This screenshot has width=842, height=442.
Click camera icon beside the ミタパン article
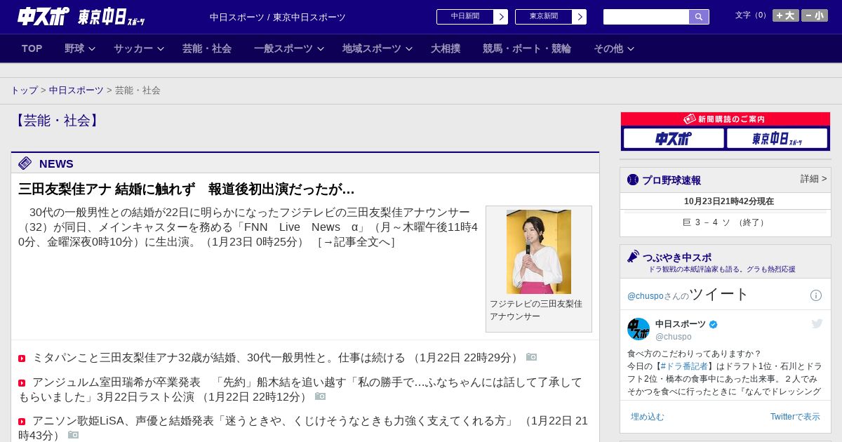point(532,357)
